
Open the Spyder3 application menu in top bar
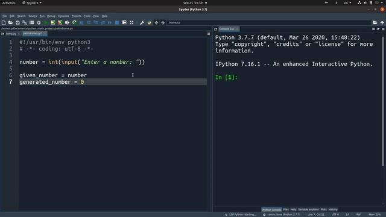[x=32, y=3]
